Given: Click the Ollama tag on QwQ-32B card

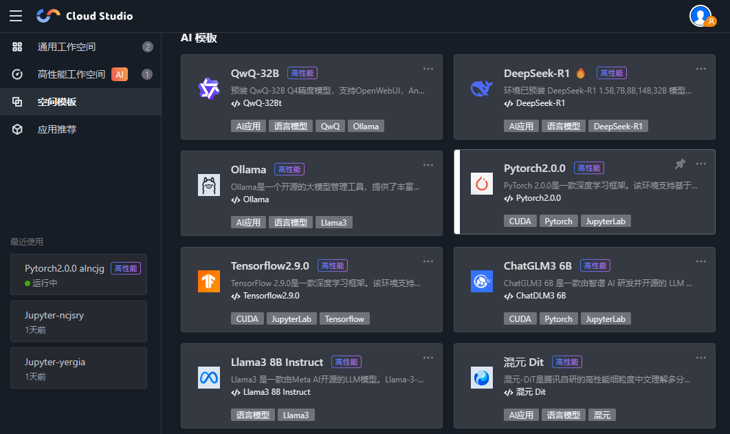Looking at the screenshot, I should click(366, 126).
